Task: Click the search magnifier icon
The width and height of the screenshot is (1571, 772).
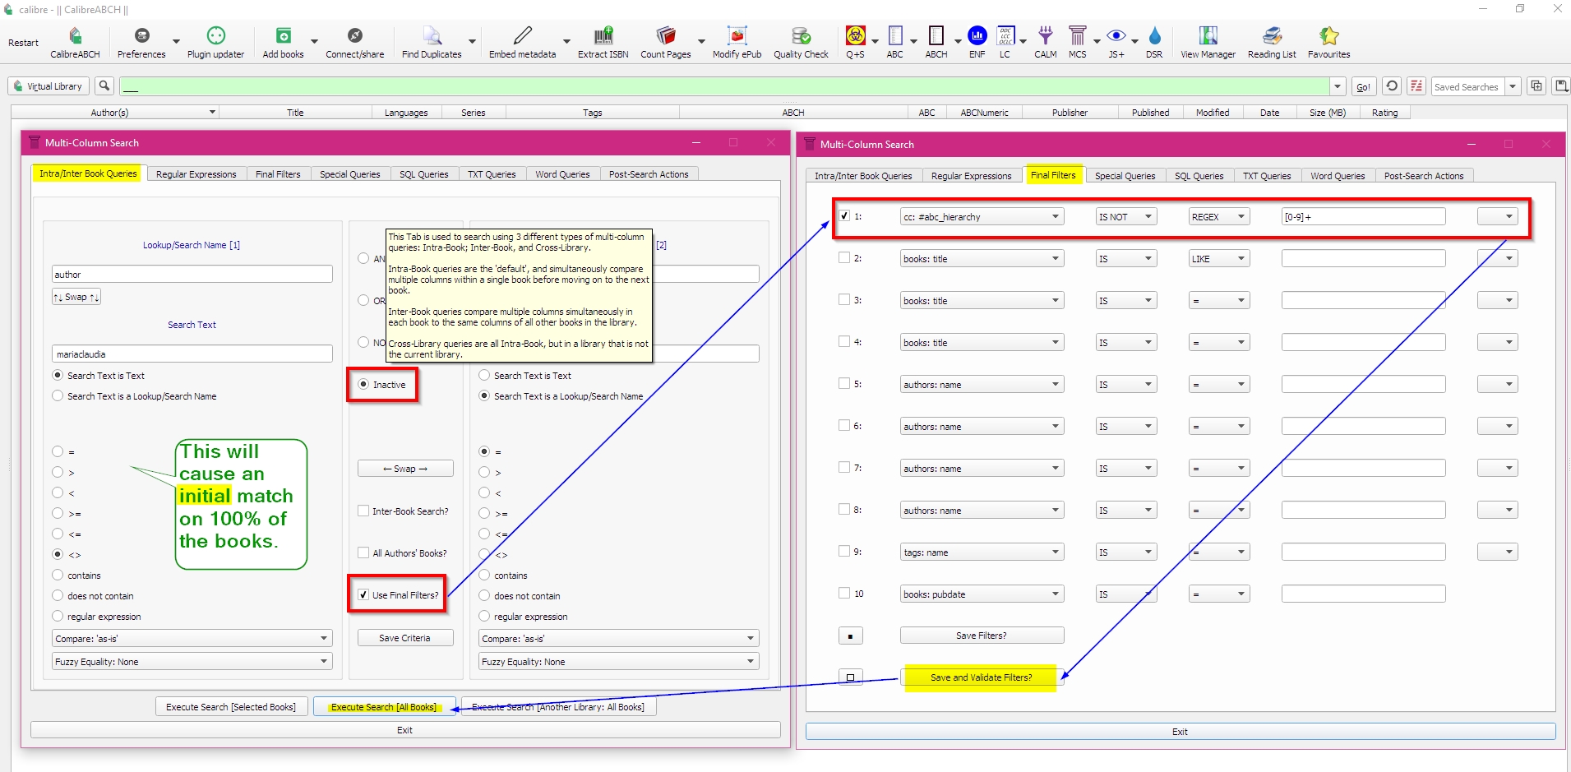Action: tap(104, 86)
